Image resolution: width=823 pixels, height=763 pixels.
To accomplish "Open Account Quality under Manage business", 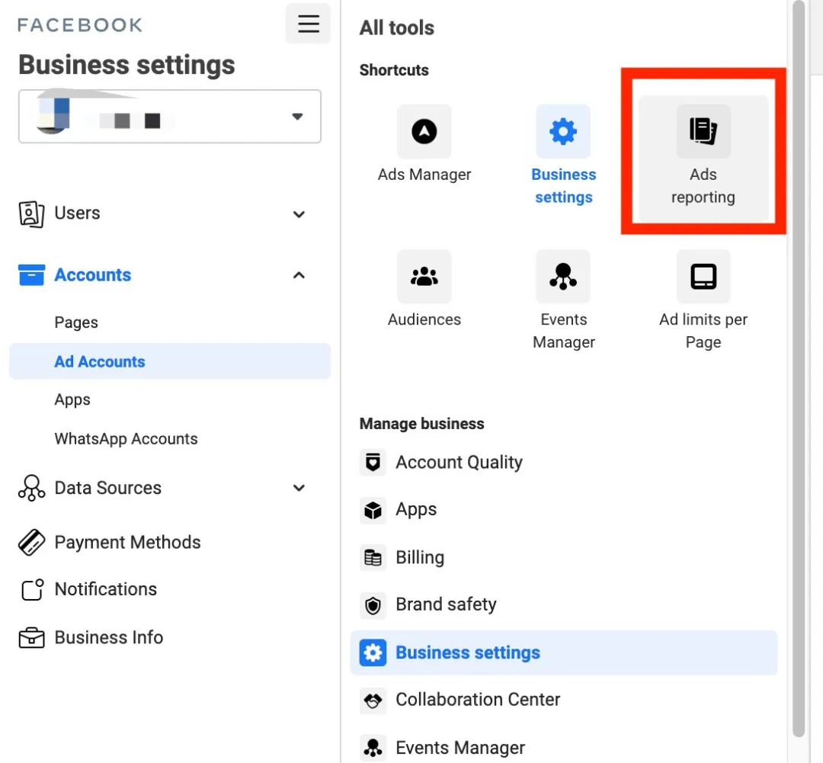I will [459, 463].
